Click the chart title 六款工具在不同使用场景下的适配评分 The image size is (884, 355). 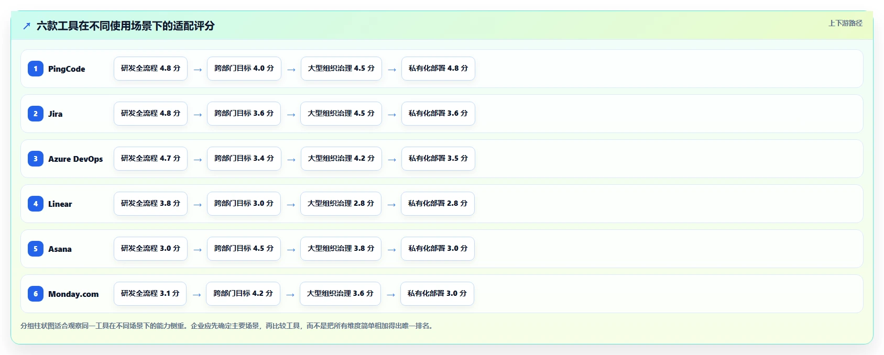(x=126, y=26)
